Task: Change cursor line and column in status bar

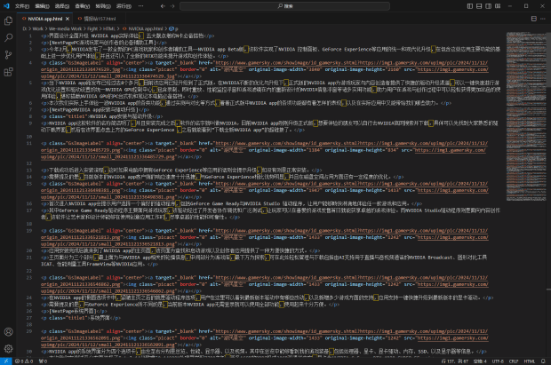Action: 455,361
